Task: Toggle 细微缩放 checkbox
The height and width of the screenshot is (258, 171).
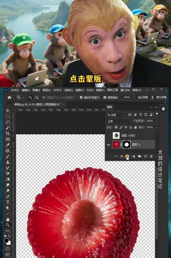Action: click(x=105, y=98)
